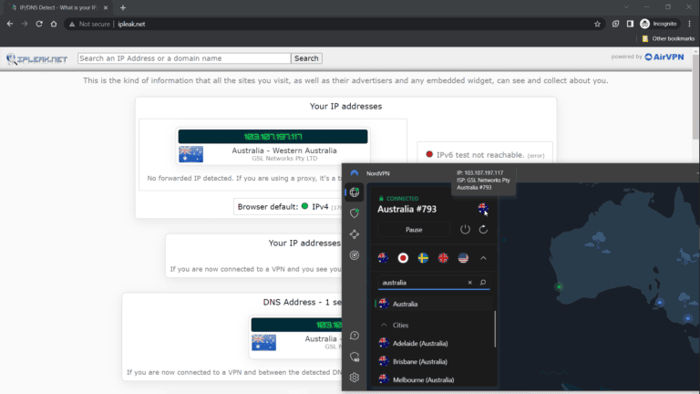The height and width of the screenshot is (394, 700).
Task: Pause the NordVPN connection
Action: click(x=414, y=230)
